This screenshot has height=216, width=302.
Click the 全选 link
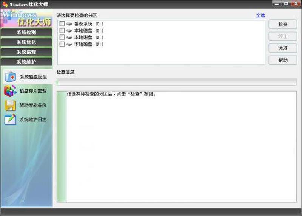(260, 16)
